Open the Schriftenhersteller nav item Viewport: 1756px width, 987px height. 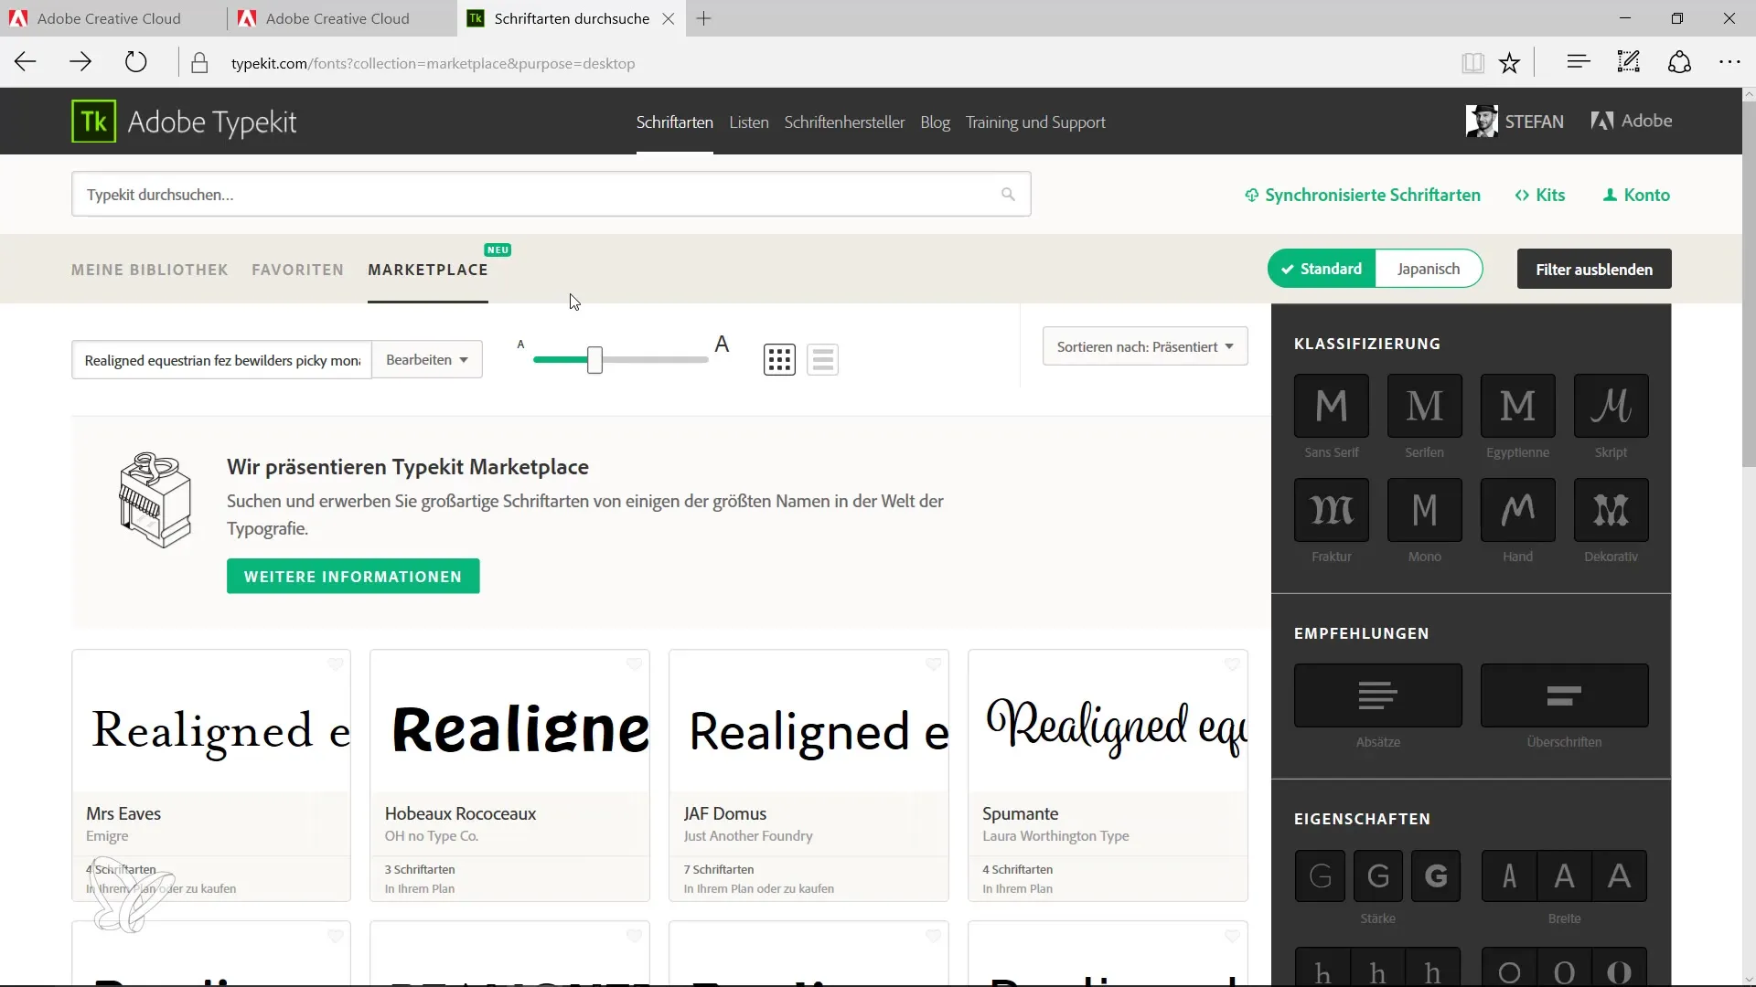pos(844,122)
